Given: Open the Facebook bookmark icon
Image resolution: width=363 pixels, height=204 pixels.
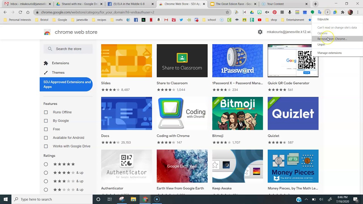Looking at the screenshot, I should click(x=136, y=20).
